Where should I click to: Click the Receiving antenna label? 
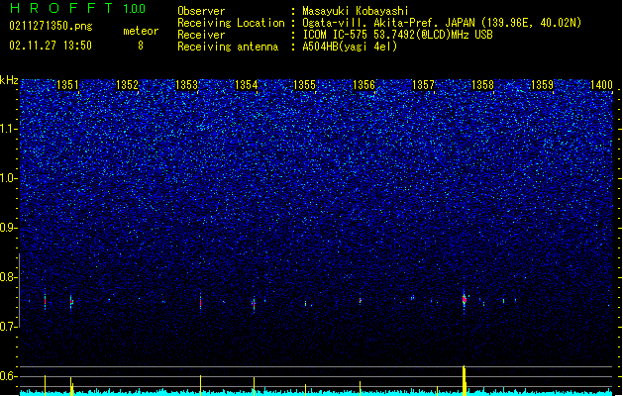(228, 47)
